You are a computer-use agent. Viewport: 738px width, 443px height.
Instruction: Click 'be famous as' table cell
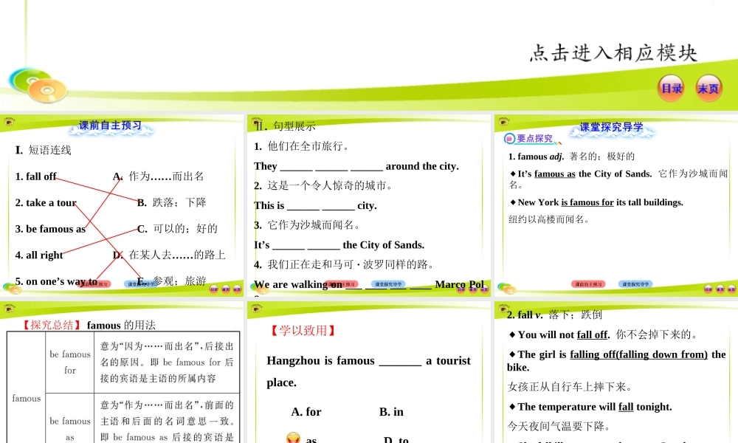tap(69, 419)
